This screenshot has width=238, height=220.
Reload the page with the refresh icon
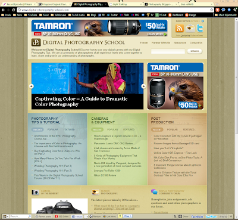pos(14,10)
